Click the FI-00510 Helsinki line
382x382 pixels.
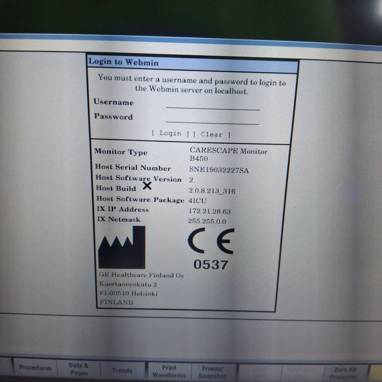[129, 293]
